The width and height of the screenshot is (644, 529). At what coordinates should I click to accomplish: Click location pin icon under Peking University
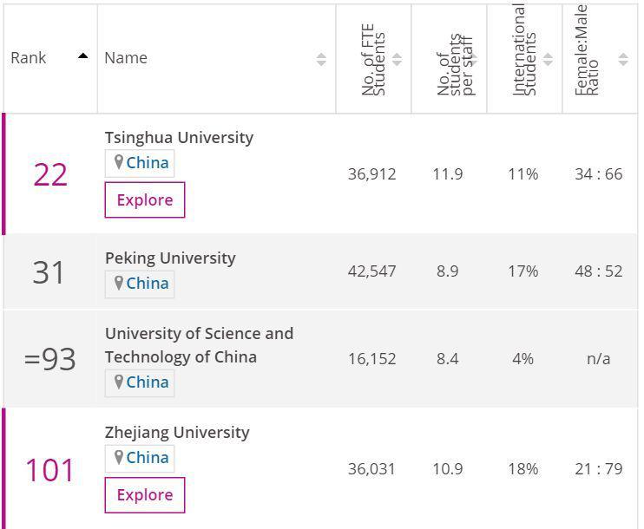point(119,284)
